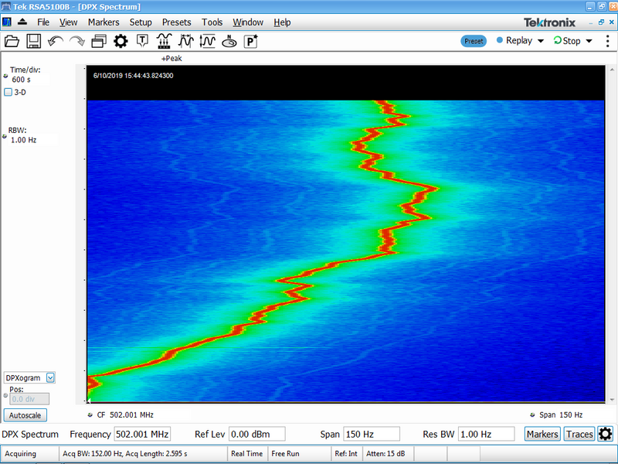Click the Frequency field showing 502.001 MHz
The image size is (618, 464).
coord(142,434)
